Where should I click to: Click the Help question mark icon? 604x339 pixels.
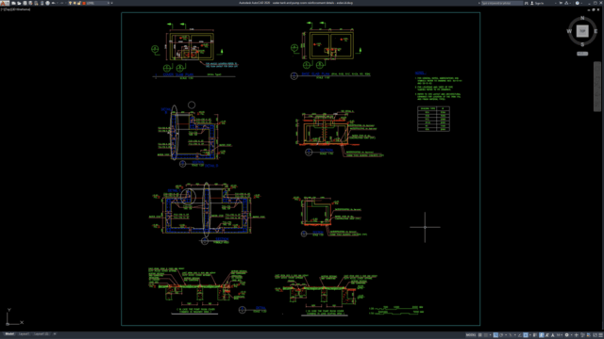pos(577,3)
